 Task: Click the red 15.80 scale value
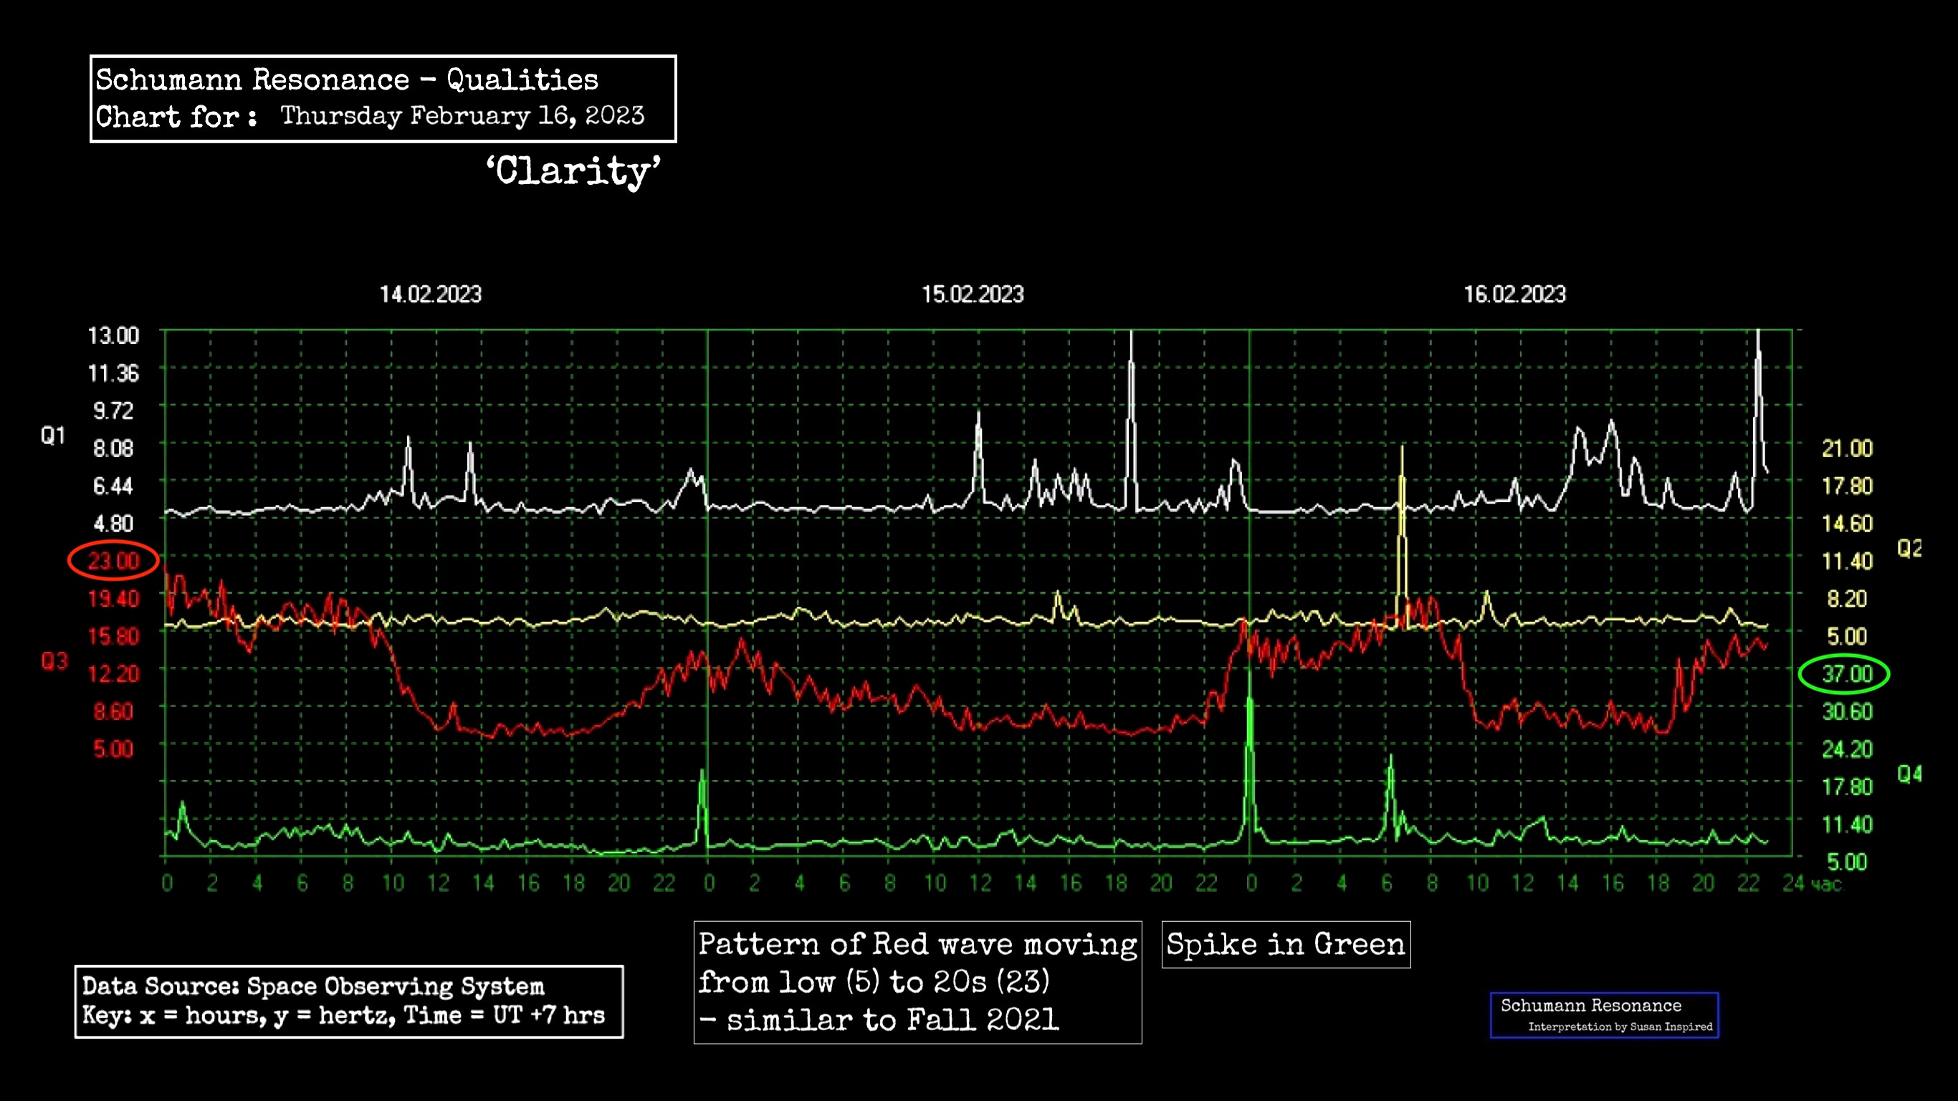[113, 636]
